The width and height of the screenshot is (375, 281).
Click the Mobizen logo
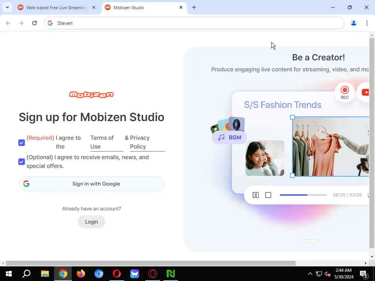(91, 95)
